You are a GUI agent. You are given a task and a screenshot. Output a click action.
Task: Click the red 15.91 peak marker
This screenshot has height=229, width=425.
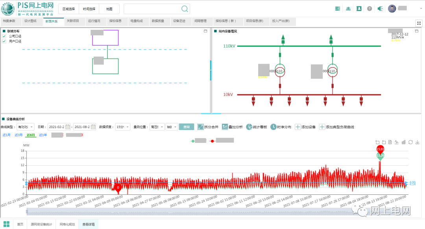[x=380, y=149]
